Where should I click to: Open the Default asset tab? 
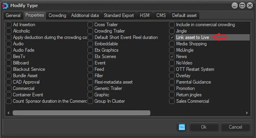click(x=184, y=16)
